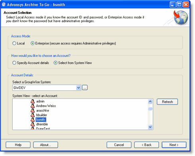The width and height of the screenshot is (195, 156).
Task: Click the account list scroll down arrow
Action: click(150, 127)
